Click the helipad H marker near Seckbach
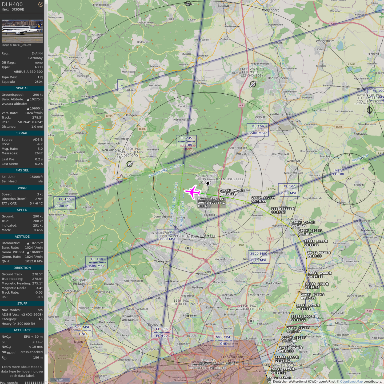Image resolution: width=384 pixels, height=384 pixels. tap(251, 321)
